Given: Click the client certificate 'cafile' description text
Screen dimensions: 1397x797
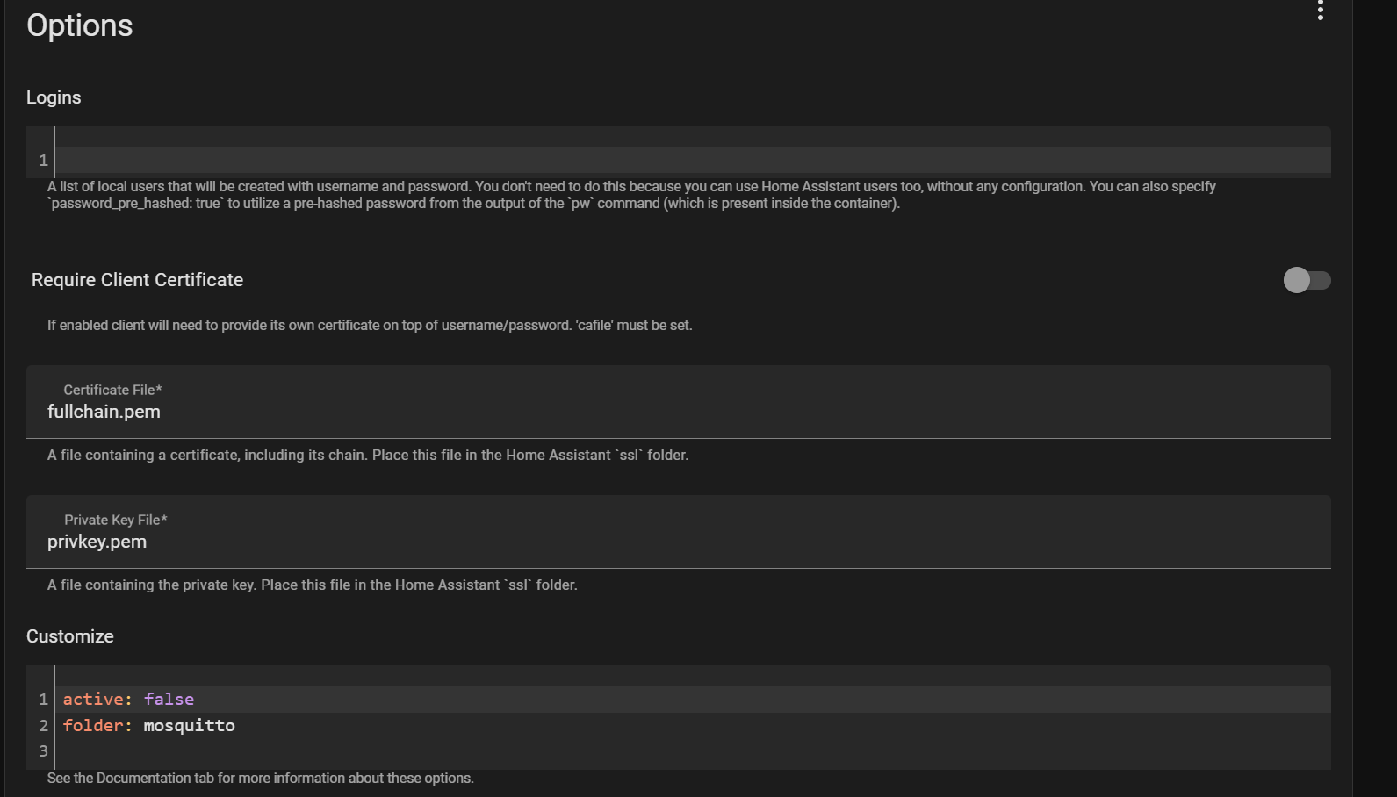Looking at the screenshot, I should pos(370,326).
